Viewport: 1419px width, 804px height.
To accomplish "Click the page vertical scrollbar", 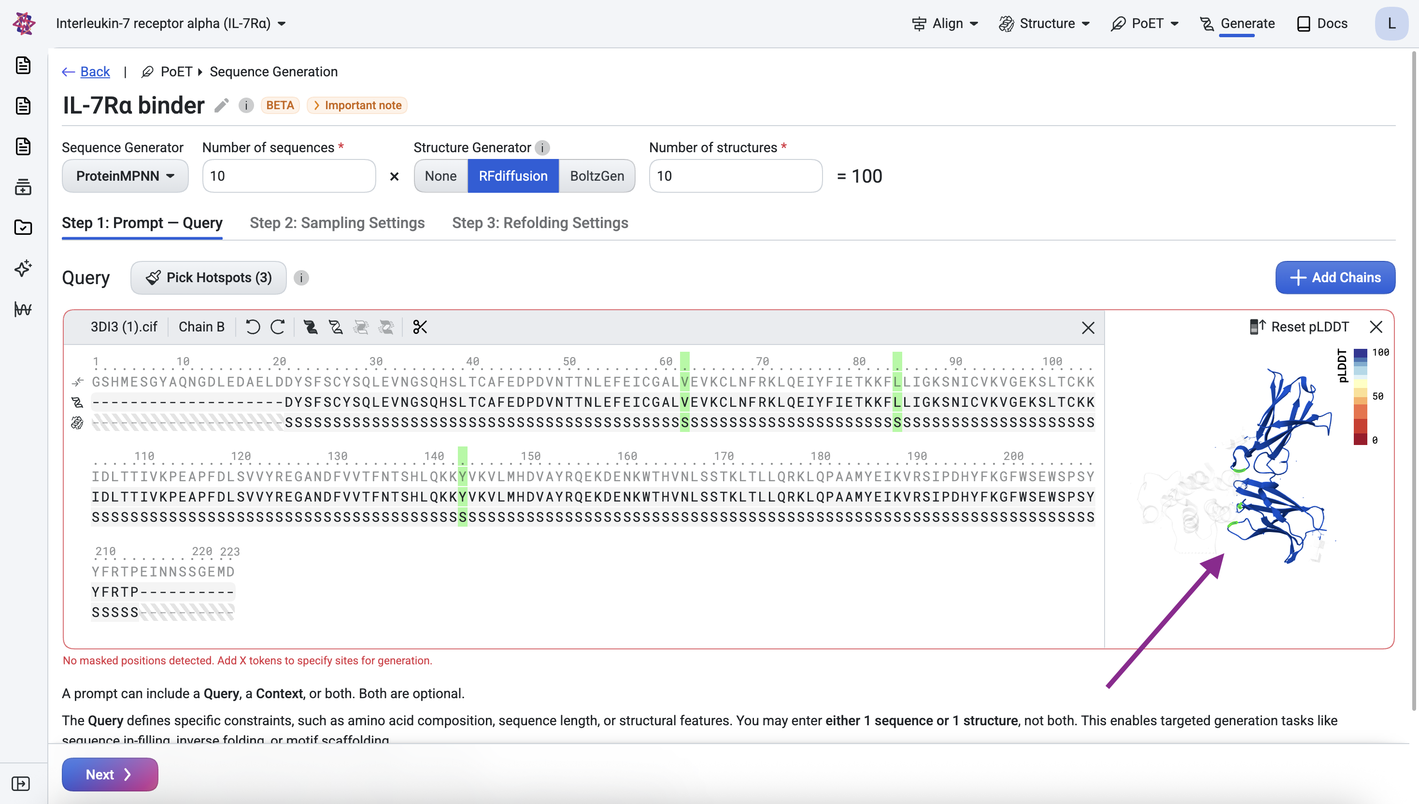I will coord(1414,381).
